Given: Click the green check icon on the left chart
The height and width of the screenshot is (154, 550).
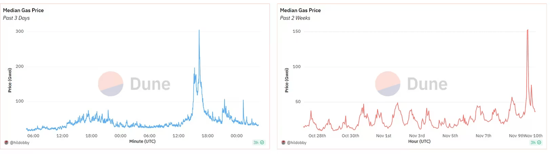Looking at the screenshot, I should point(262,143).
